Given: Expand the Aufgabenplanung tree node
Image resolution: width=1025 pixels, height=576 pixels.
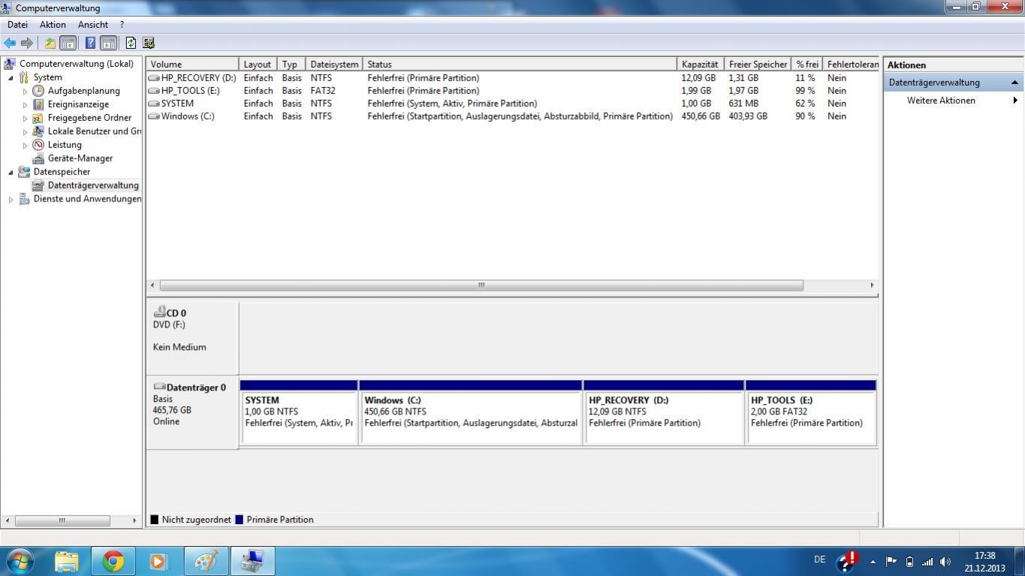Looking at the screenshot, I should coord(25,91).
